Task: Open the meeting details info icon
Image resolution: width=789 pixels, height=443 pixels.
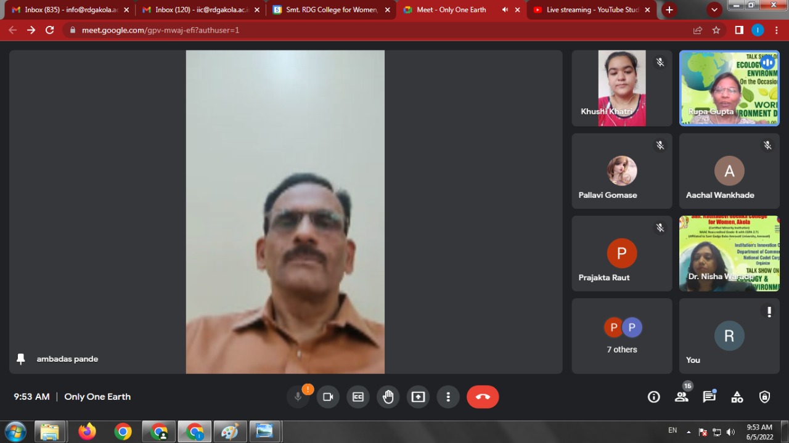Action: [x=654, y=397]
